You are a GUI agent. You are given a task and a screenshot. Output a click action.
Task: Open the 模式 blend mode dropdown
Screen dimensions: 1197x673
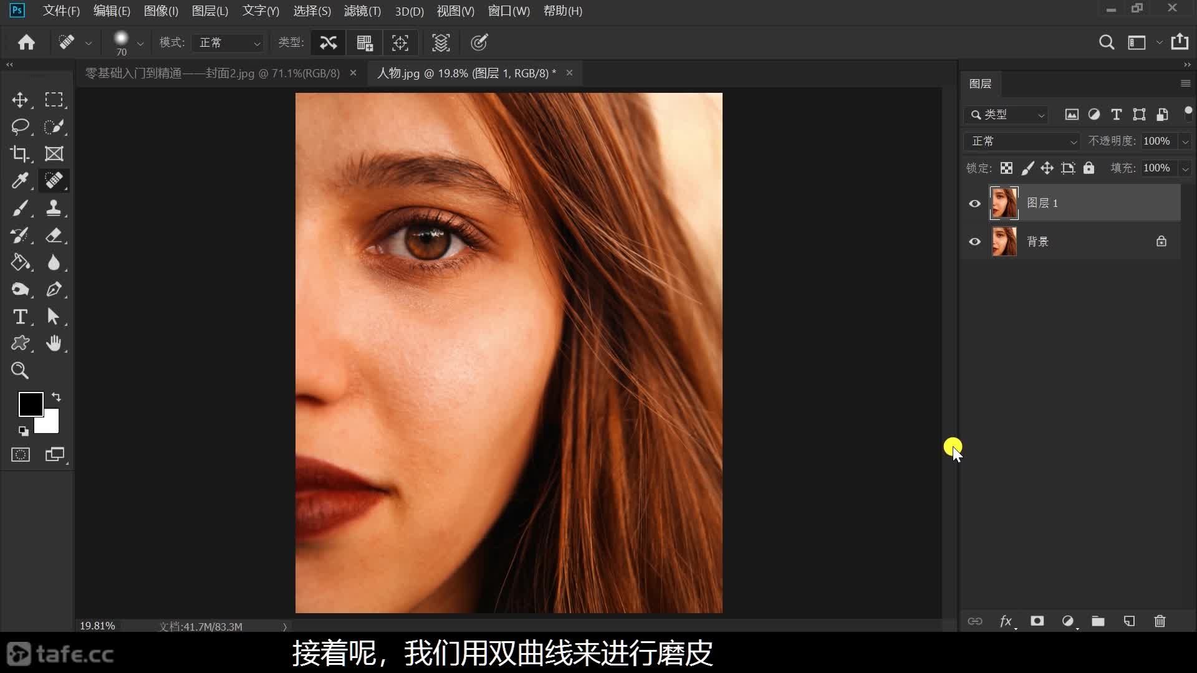click(x=228, y=42)
